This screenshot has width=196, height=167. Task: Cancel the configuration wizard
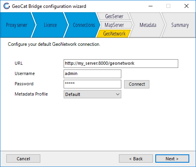click(23, 159)
